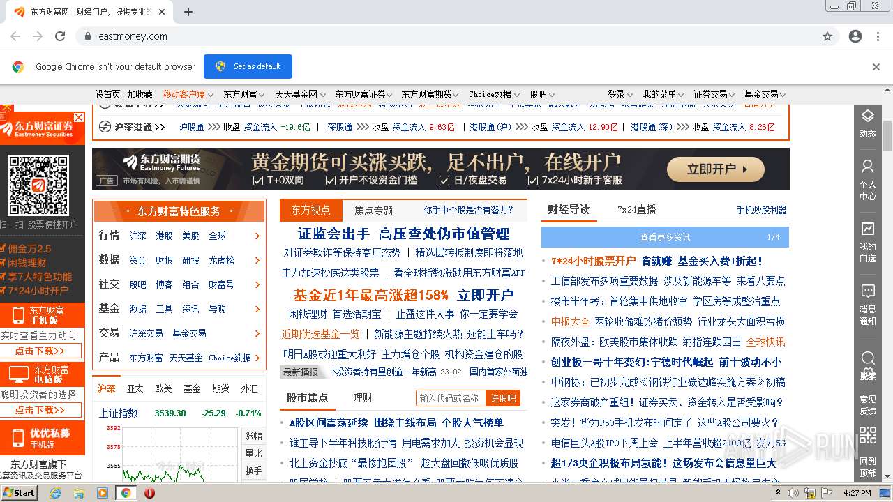Click the 输入代码或名称 search field
The width and height of the screenshot is (893, 502).
click(451, 398)
